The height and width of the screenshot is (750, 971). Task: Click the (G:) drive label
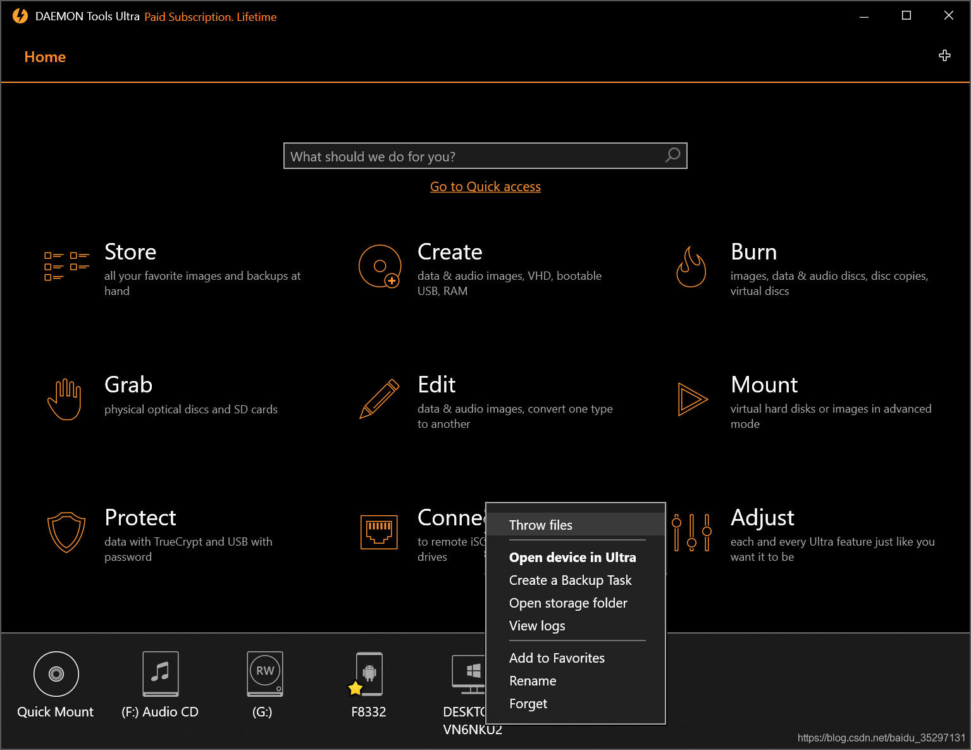click(x=263, y=712)
